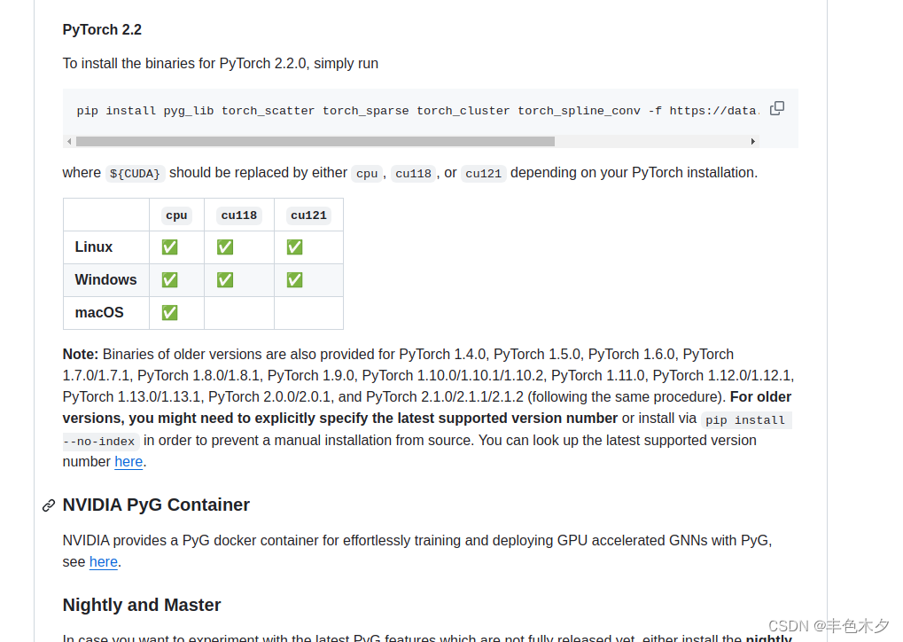Screen dimensions: 903x642
Task: Select the cu118 badge in the table header
Action: coord(238,215)
